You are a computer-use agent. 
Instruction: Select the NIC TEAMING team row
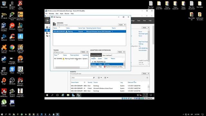click(x=71, y=59)
